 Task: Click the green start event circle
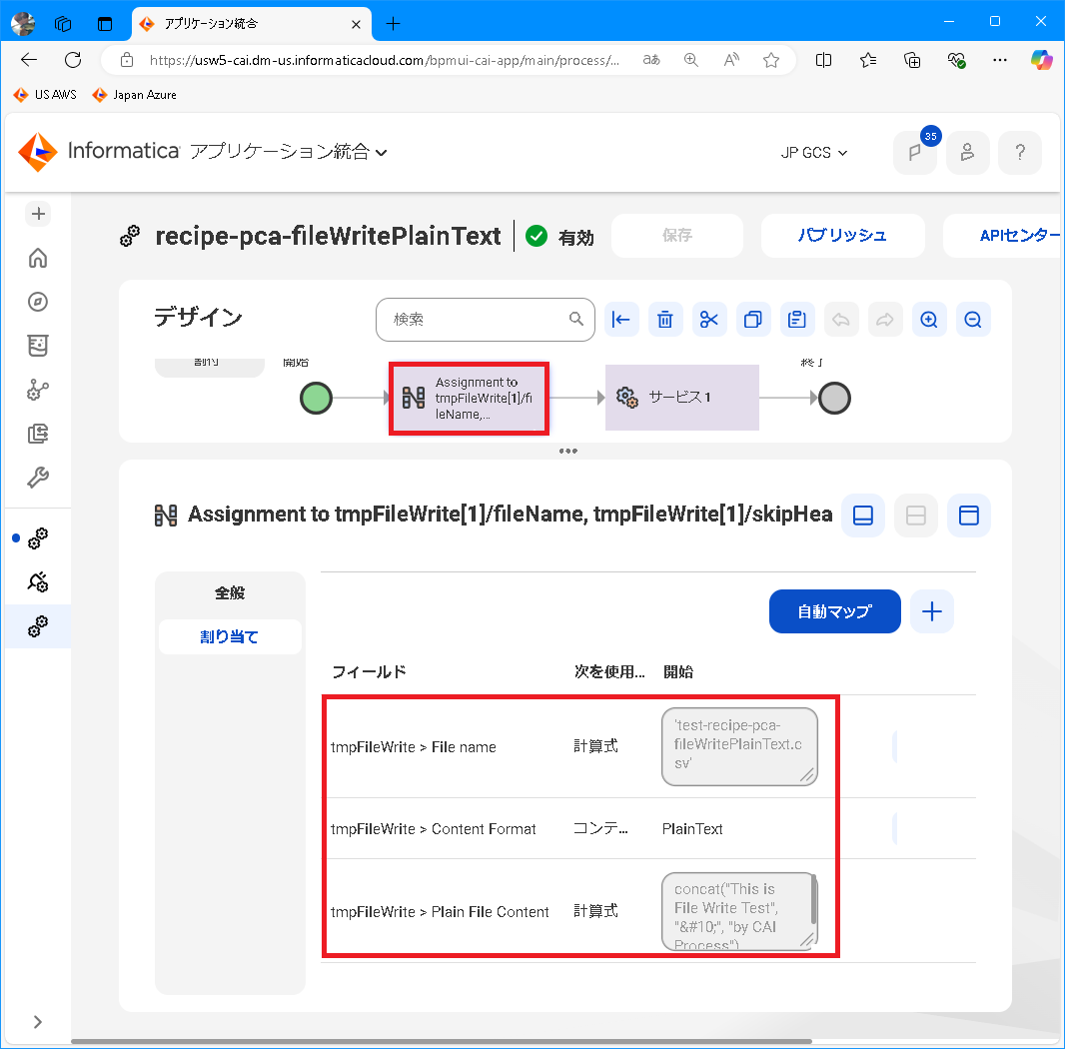pos(316,399)
